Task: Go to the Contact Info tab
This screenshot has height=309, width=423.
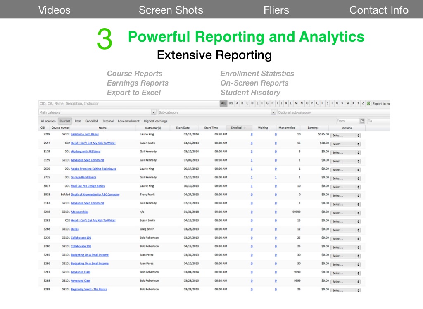Action: [379, 10]
